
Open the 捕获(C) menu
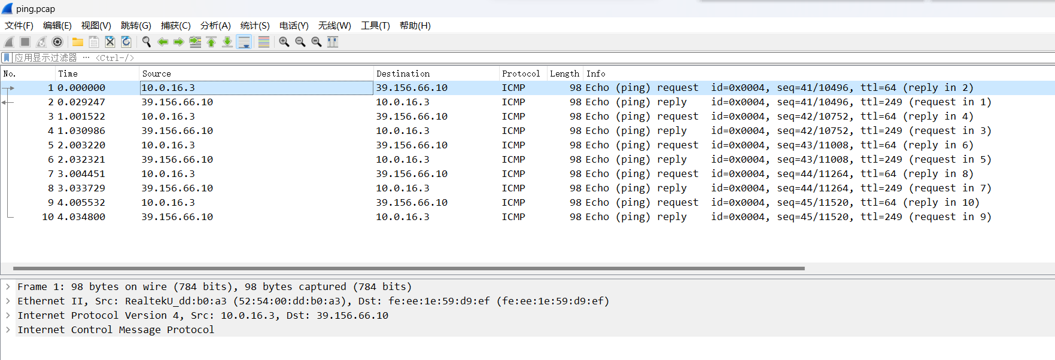tap(176, 25)
